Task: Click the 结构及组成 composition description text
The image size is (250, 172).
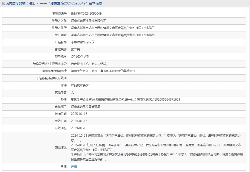Action: coord(89,64)
